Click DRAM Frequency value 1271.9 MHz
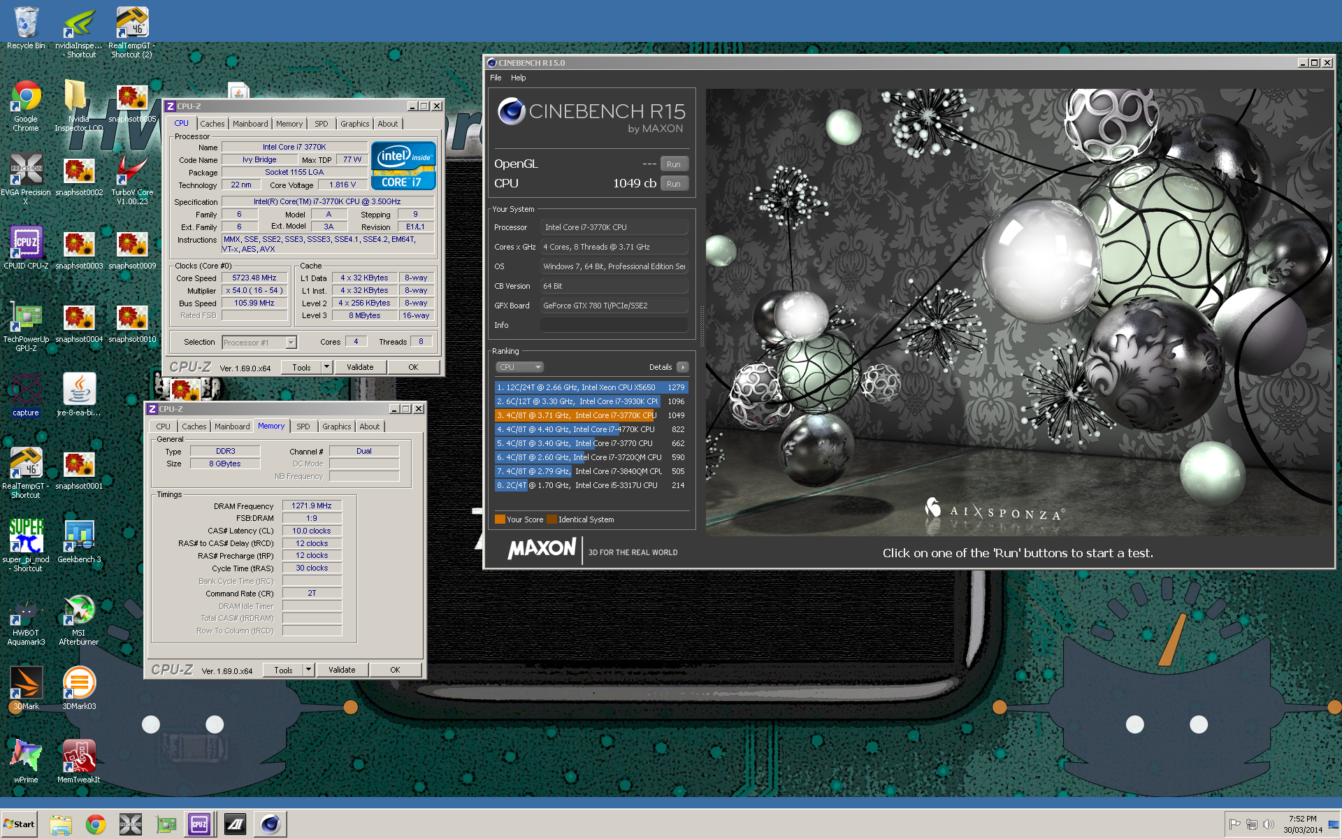Image resolution: width=1342 pixels, height=839 pixels. [312, 505]
